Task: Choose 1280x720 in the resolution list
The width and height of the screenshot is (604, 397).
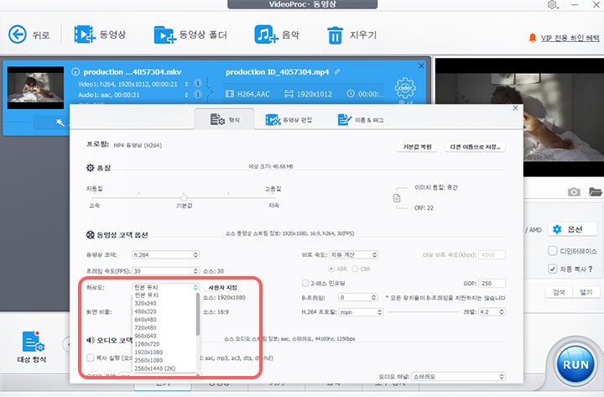Action: click(147, 344)
